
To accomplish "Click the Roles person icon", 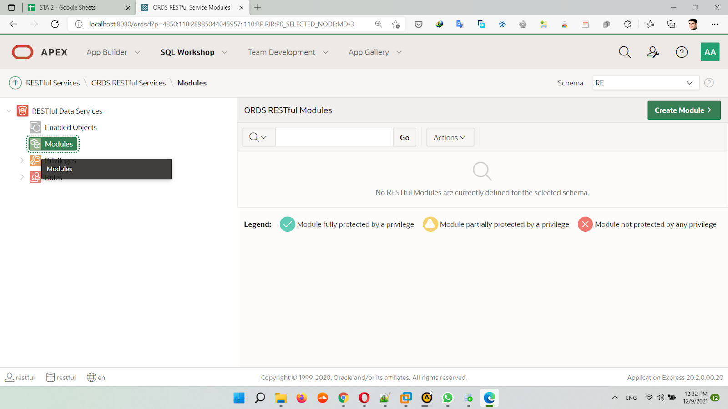I will (x=35, y=177).
